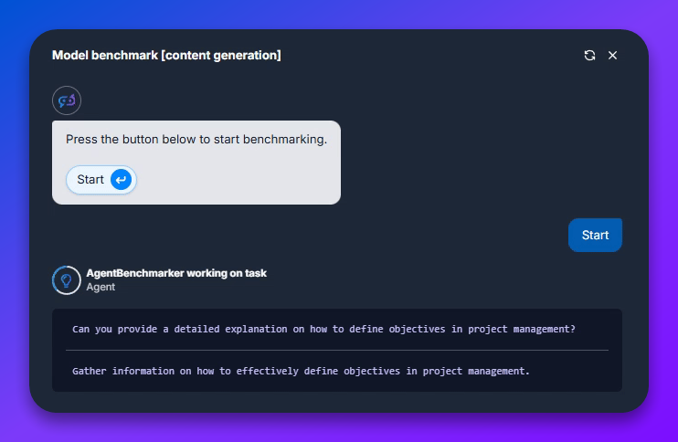Click the Agent subtitle text
This screenshot has width=678, height=442.
coord(101,287)
